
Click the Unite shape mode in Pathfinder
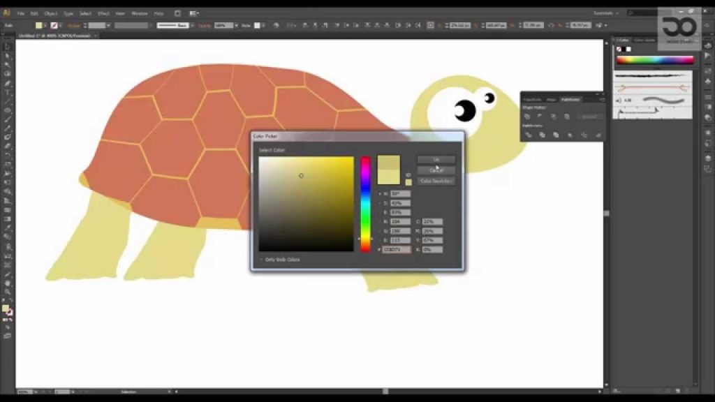[x=527, y=117]
